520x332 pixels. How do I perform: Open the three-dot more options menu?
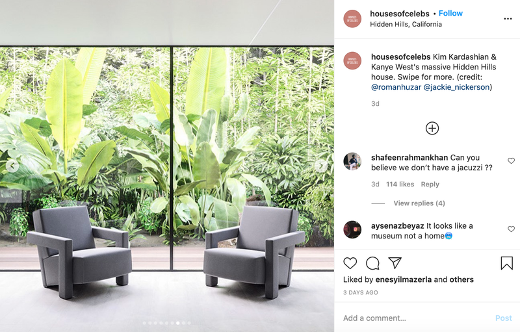[x=508, y=19]
